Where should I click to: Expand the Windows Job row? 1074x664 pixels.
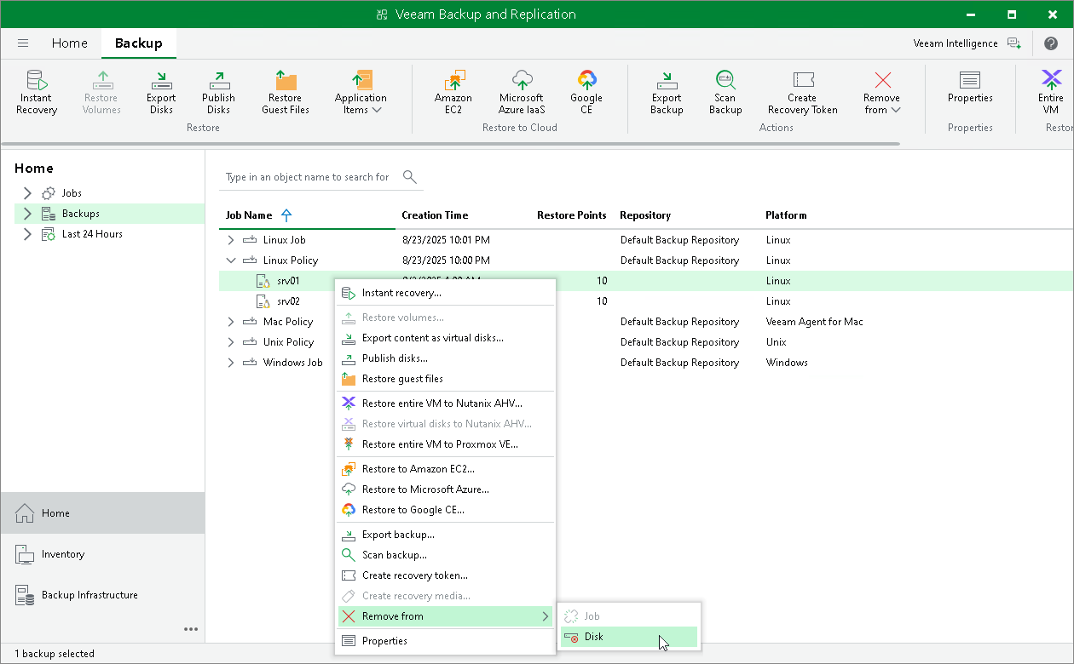pos(231,363)
